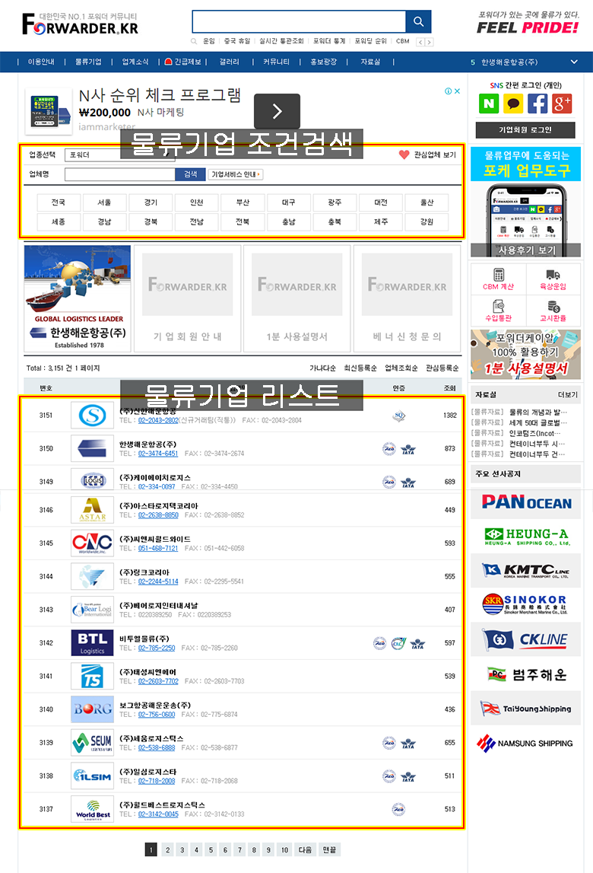The height and width of the screenshot is (873, 593).
Task: Click previous arrow in keyword ticker
Action: pyautogui.click(x=420, y=43)
